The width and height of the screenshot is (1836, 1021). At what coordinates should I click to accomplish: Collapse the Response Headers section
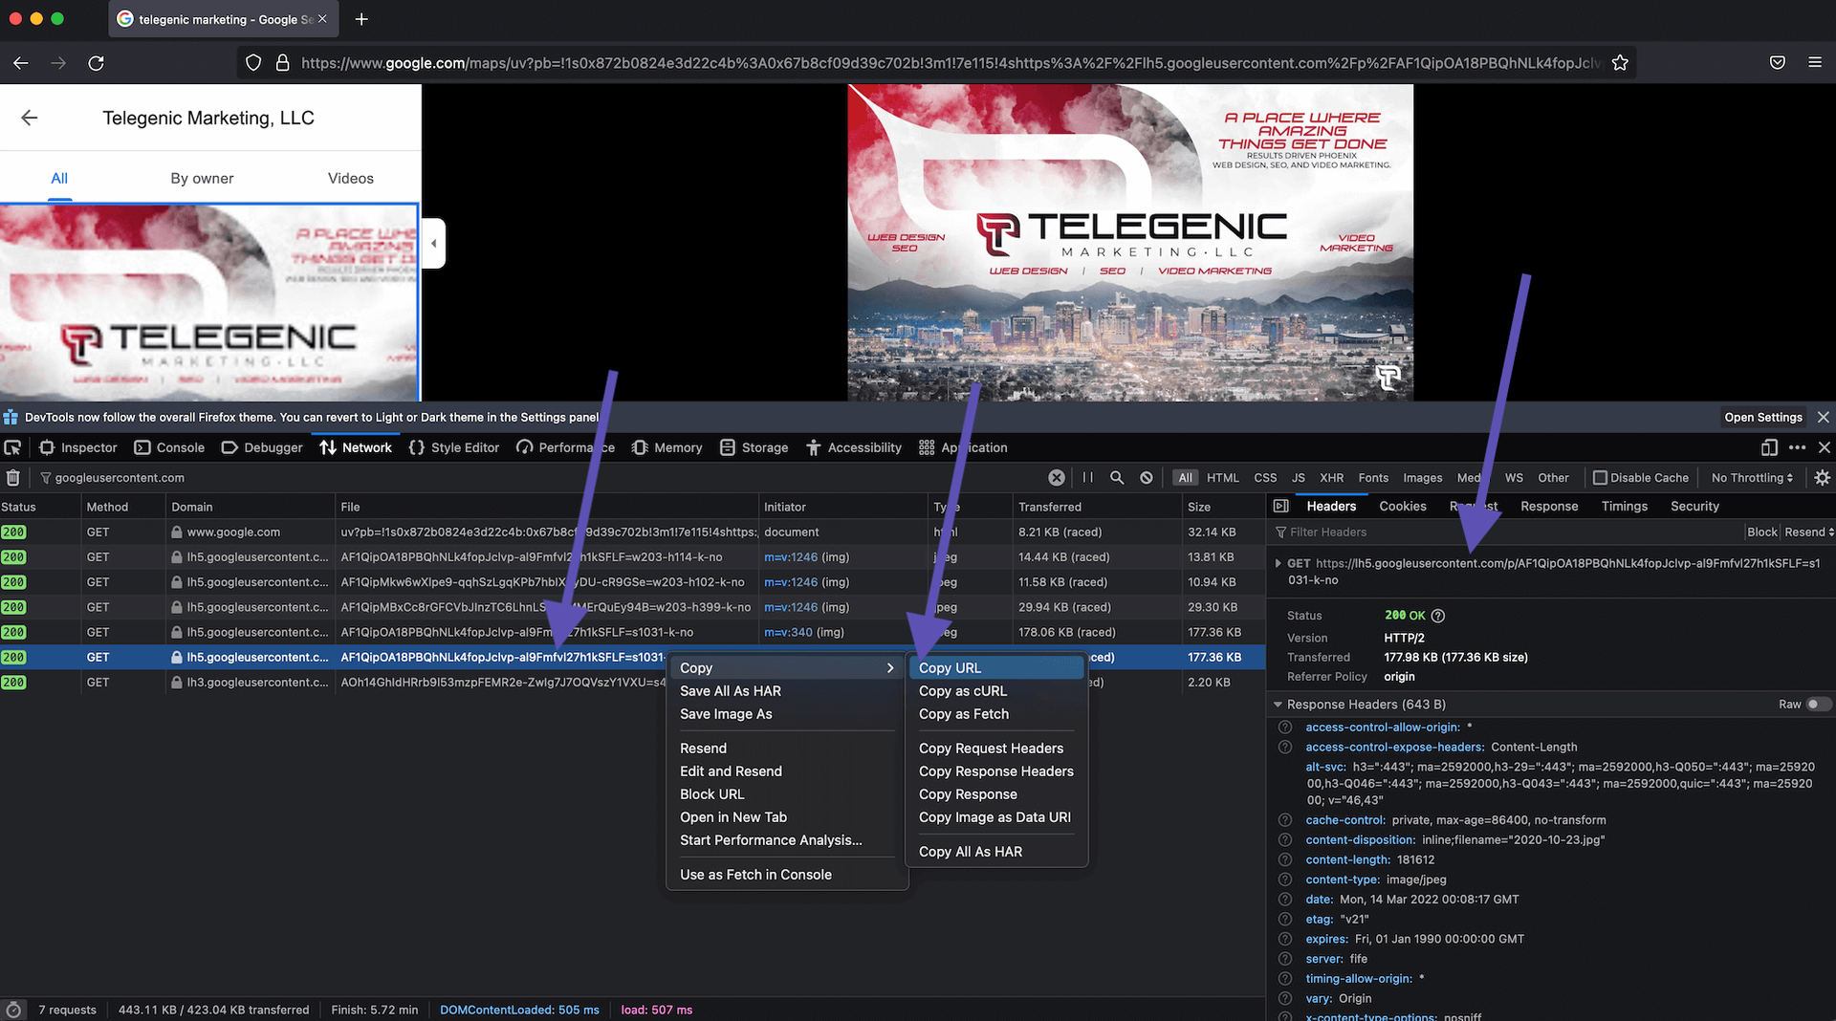click(x=1278, y=705)
